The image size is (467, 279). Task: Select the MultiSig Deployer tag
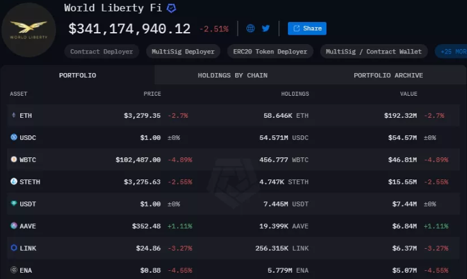tap(183, 52)
